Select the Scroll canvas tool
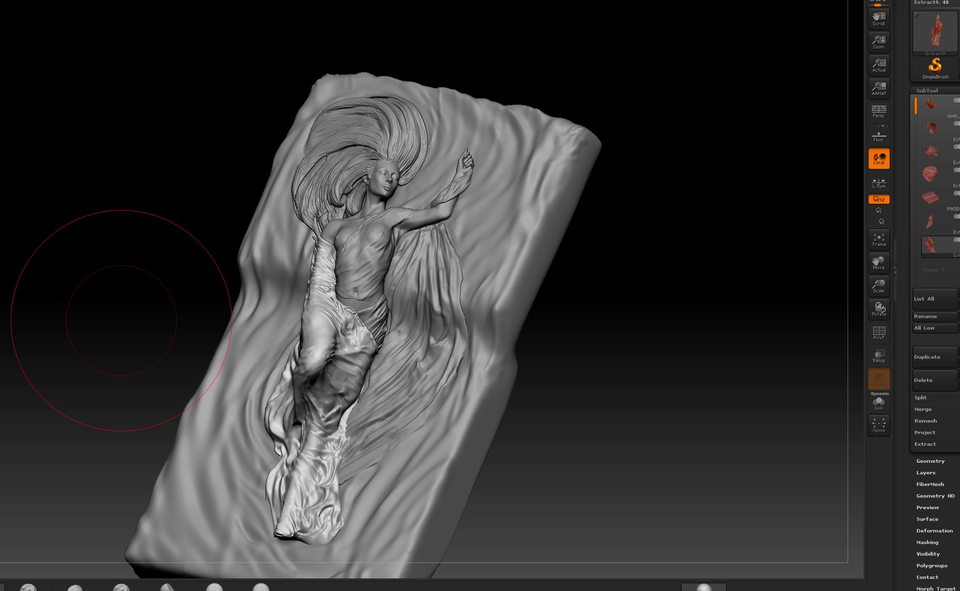Viewport: 960px width, 591px height. click(x=879, y=18)
